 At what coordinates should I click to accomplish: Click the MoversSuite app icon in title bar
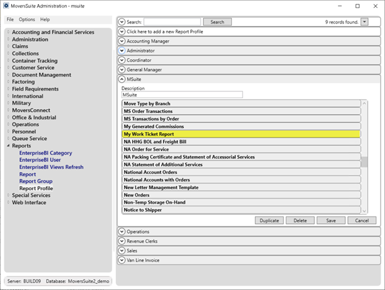(6, 6)
